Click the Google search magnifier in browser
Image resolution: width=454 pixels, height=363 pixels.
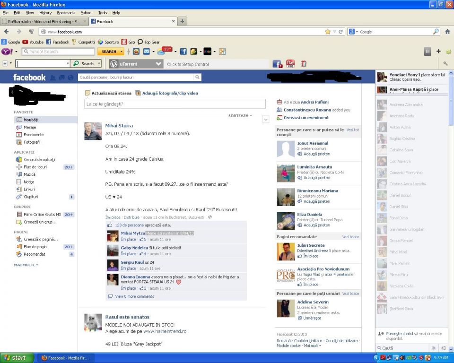coord(436,32)
